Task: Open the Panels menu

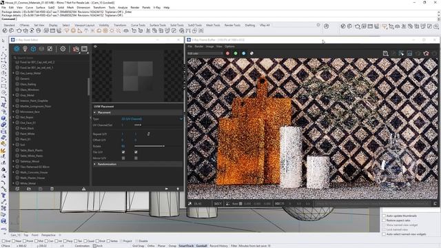Action: (146, 8)
